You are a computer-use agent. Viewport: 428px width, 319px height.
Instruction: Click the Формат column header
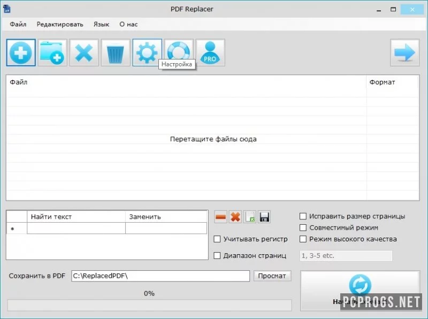(x=393, y=82)
